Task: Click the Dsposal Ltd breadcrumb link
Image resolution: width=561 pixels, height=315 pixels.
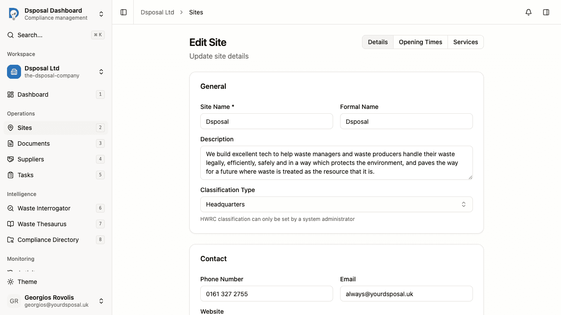Action: tap(157, 12)
